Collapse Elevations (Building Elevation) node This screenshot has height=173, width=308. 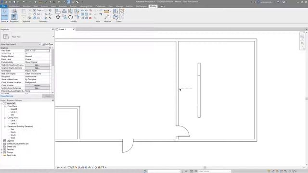pyautogui.click(x=5, y=126)
